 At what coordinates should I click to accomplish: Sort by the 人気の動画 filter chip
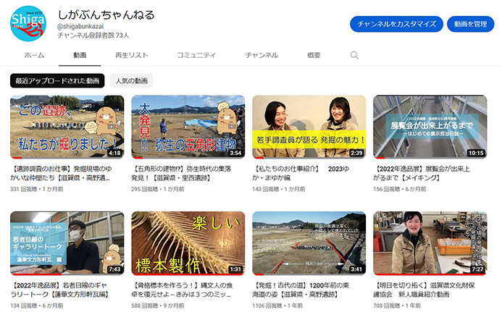pyautogui.click(x=132, y=80)
